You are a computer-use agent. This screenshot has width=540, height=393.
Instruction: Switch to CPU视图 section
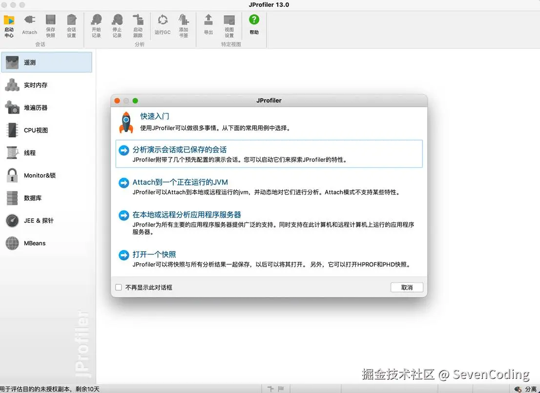click(x=47, y=130)
